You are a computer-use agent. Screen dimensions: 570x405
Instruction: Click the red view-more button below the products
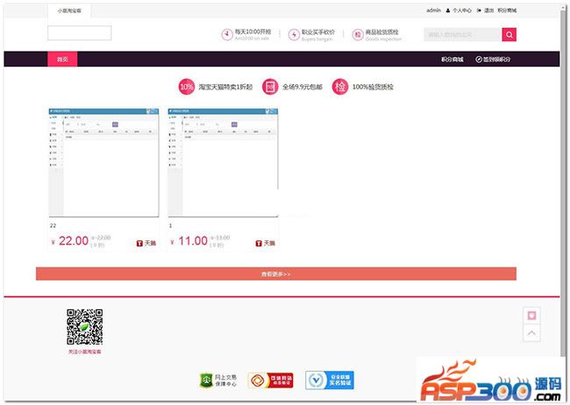tap(276, 274)
